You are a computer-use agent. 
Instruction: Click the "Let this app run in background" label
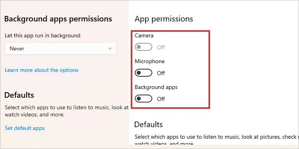(x=43, y=35)
